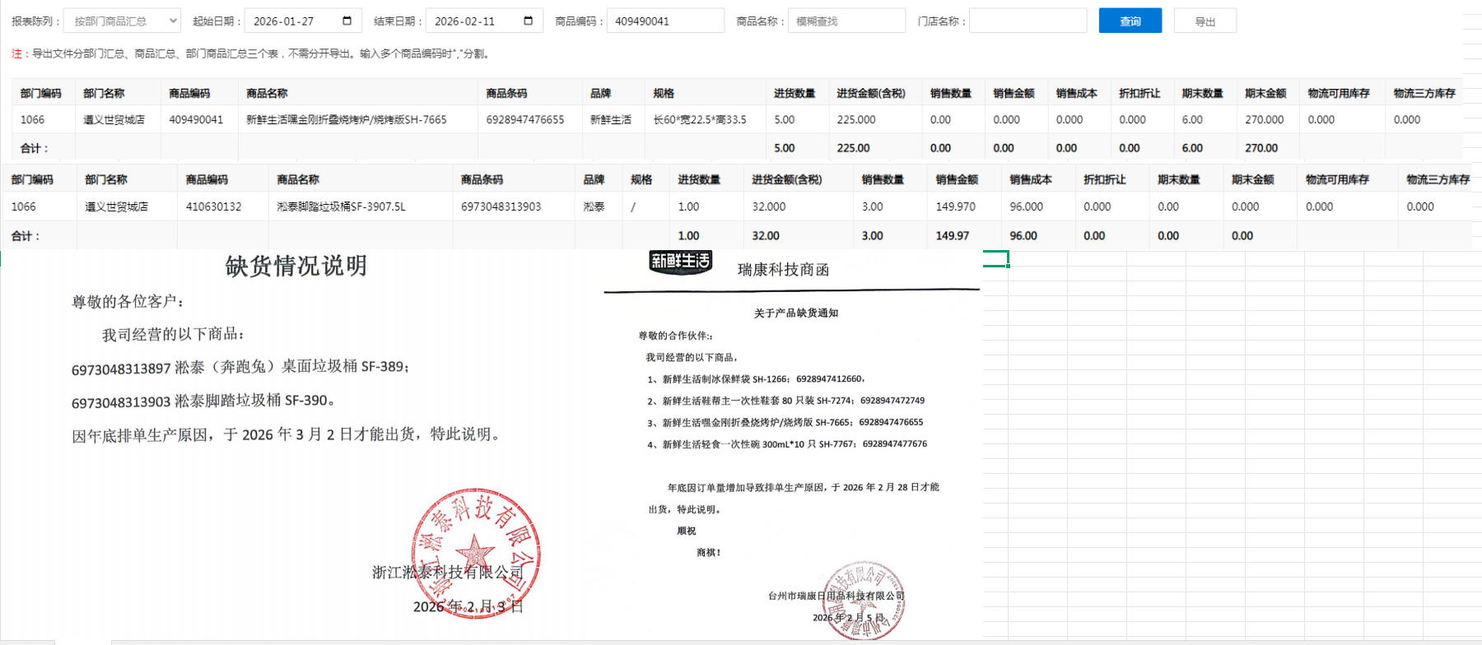Click the 2026-02-11 end date value

tap(465, 21)
